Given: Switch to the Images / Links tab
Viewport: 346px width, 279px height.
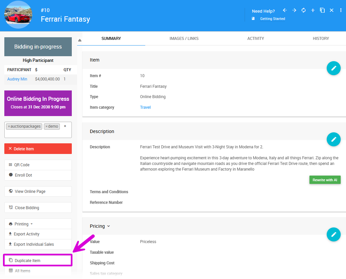Looking at the screenshot, I should click(184, 39).
